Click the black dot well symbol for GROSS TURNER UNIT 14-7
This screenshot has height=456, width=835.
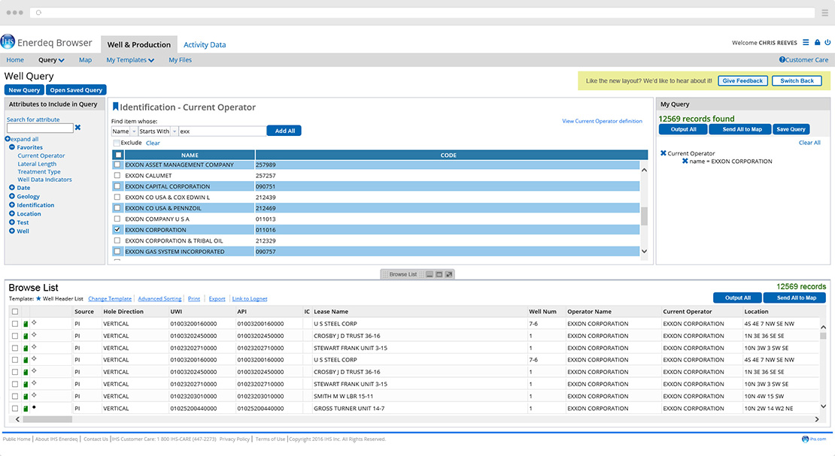click(x=34, y=408)
